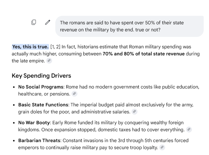
Task: Copy the user prompt with the copy icon
Action: coord(34,22)
